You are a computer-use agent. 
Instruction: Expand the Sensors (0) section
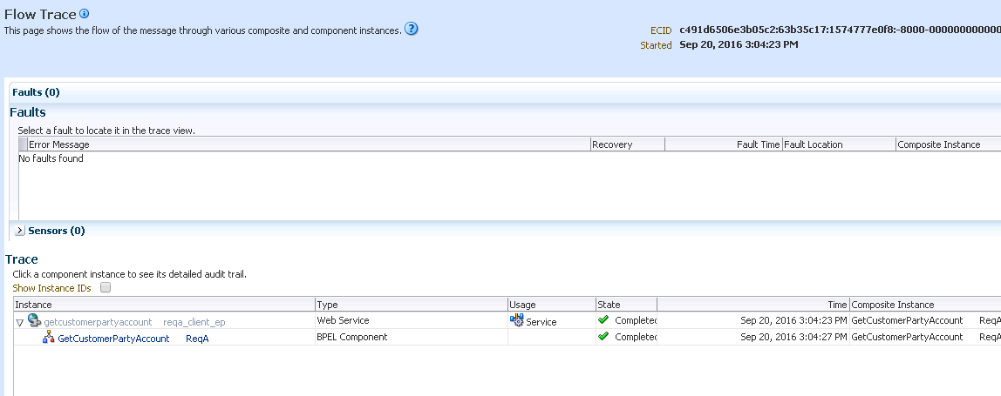pyautogui.click(x=20, y=231)
